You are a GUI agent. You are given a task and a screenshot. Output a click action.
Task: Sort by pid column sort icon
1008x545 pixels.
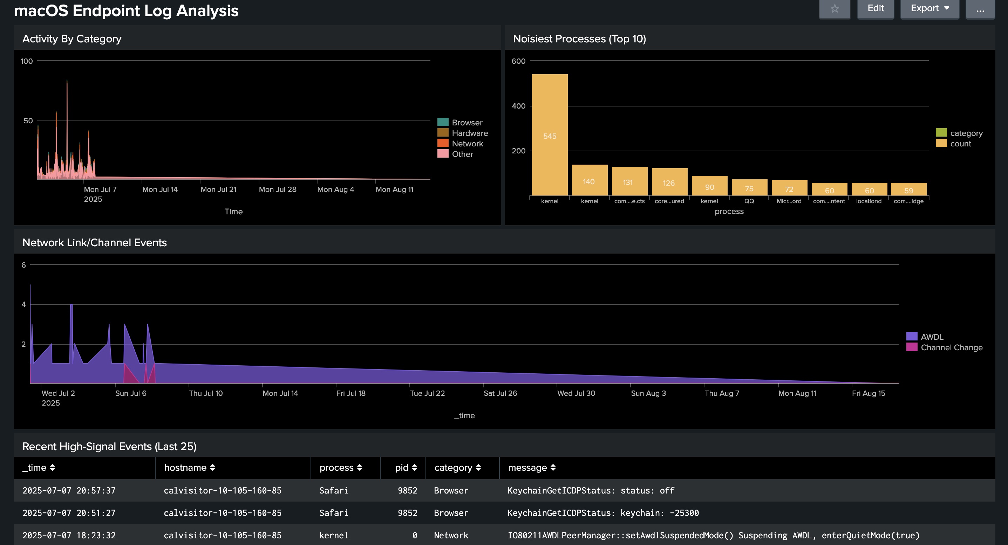coord(414,468)
